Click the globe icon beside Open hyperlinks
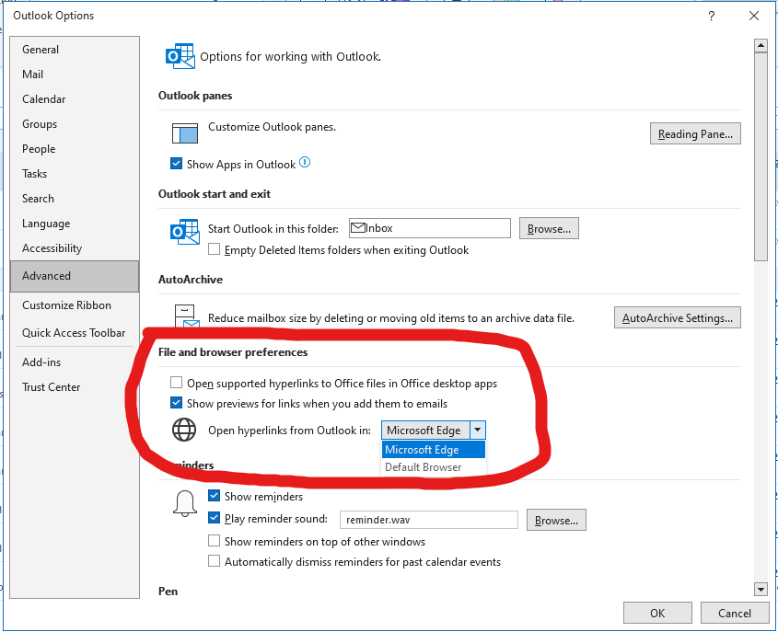The width and height of the screenshot is (778, 632). (184, 430)
